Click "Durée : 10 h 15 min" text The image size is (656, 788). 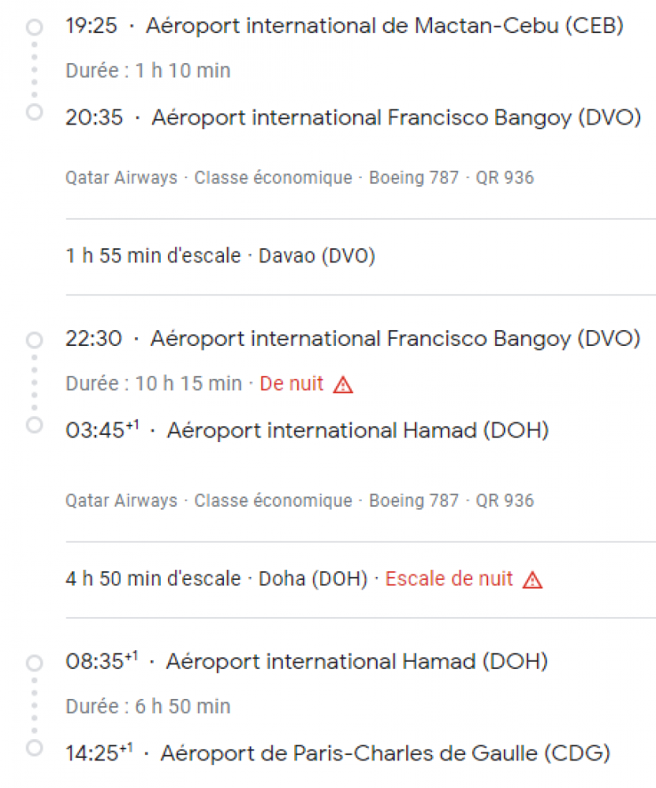(x=154, y=384)
